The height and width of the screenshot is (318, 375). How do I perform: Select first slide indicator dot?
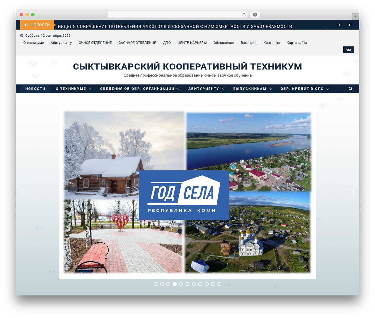pyautogui.click(x=156, y=284)
